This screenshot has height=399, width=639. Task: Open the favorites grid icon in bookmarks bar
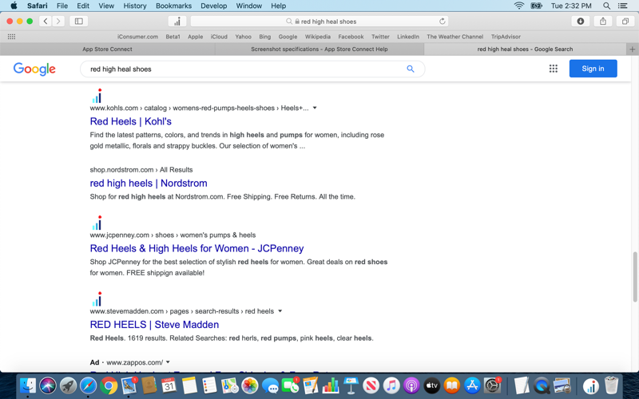tap(11, 37)
